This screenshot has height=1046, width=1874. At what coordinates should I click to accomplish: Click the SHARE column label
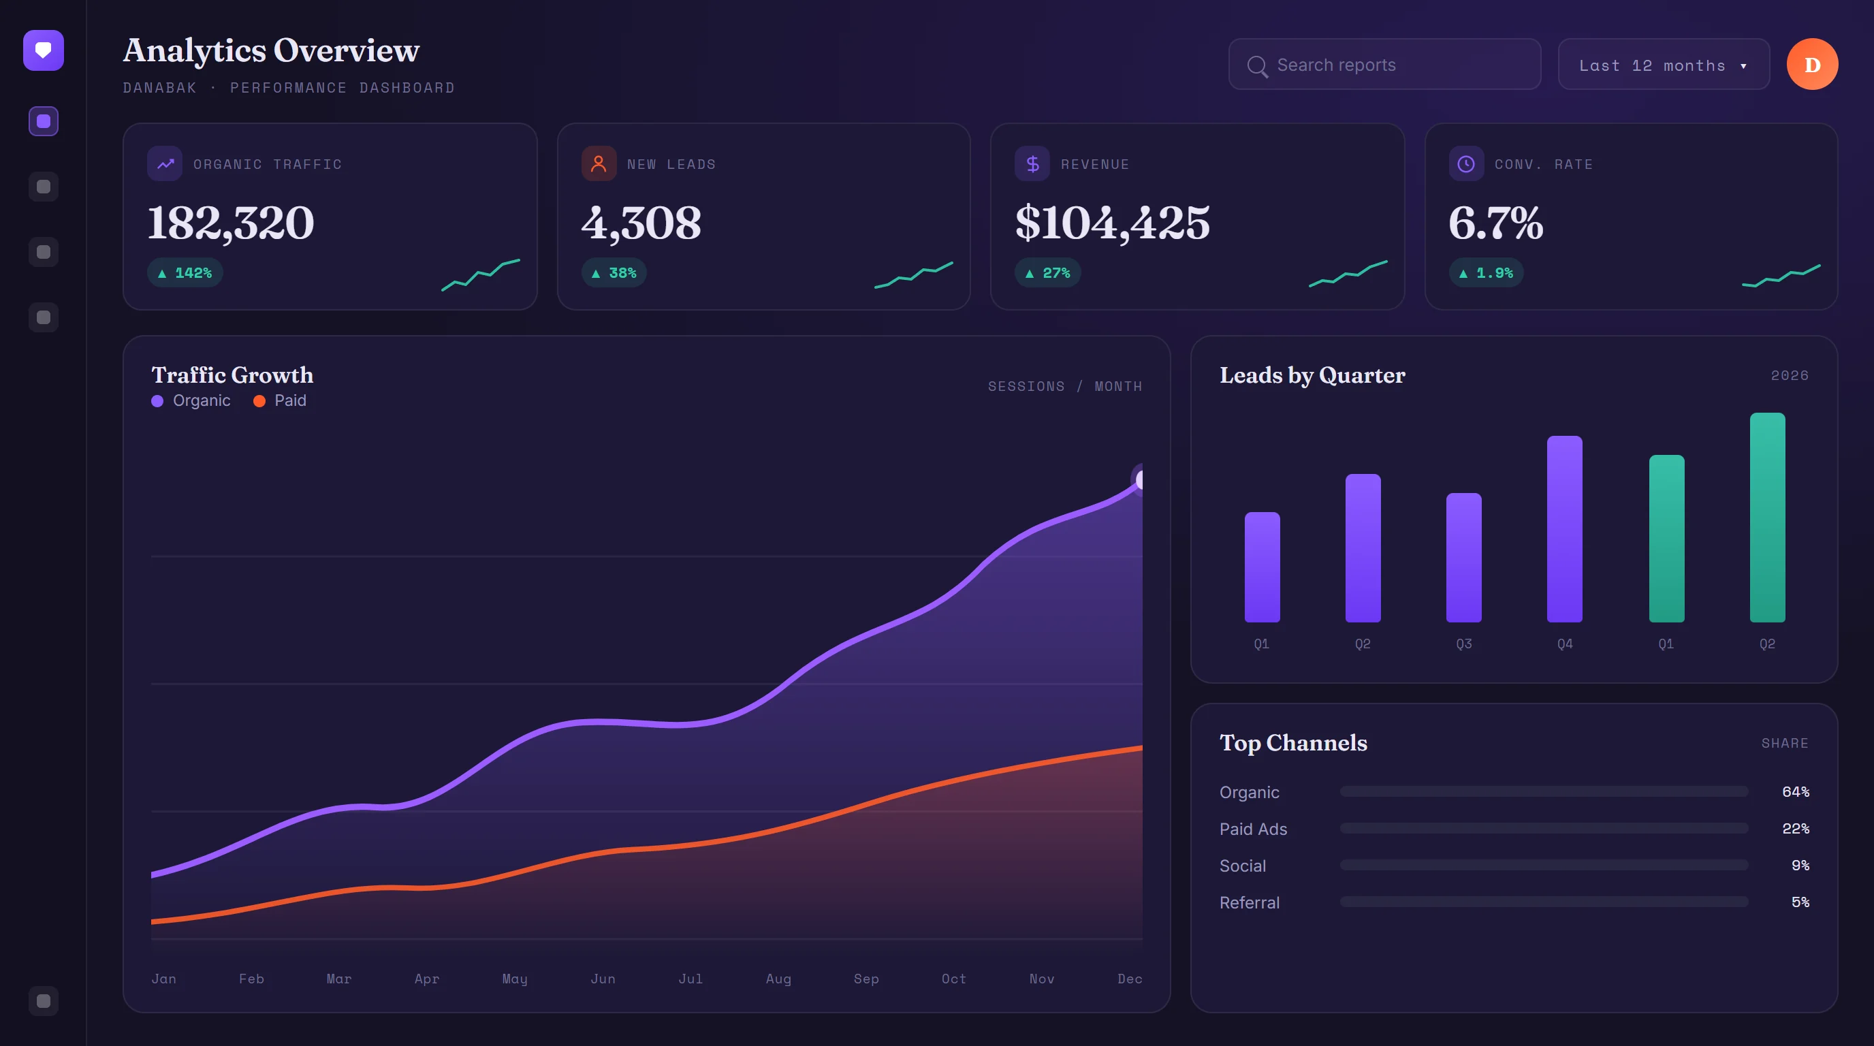tap(1785, 744)
